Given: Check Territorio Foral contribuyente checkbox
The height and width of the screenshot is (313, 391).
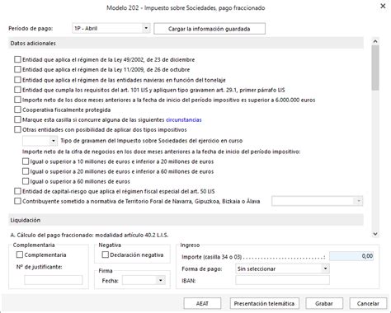Looking at the screenshot, I should pyautogui.click(x=17, y=201).
